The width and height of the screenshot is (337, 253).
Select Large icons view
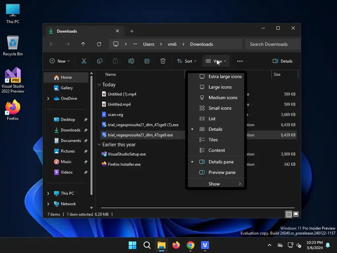216,87
